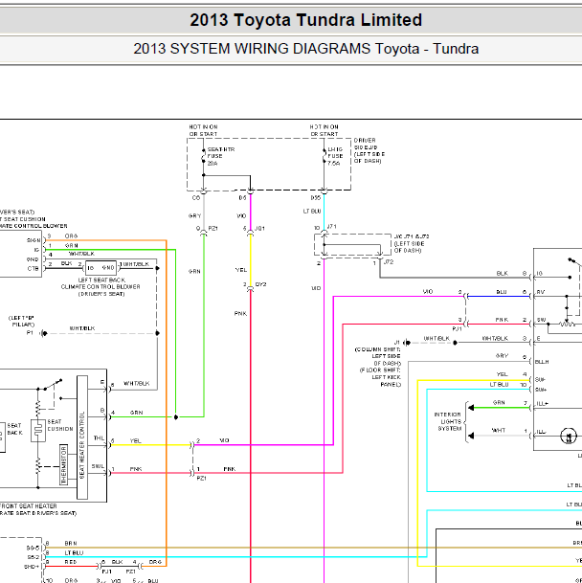Select the SEAT BACK label
582x583 pixels.
point(15,429)
